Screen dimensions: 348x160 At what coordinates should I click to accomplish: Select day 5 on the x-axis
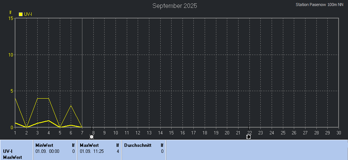point(60,133)
